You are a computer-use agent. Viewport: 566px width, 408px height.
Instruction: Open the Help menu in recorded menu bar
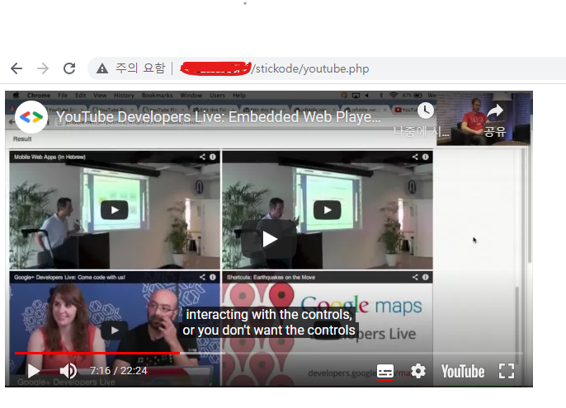click(239, 96)
